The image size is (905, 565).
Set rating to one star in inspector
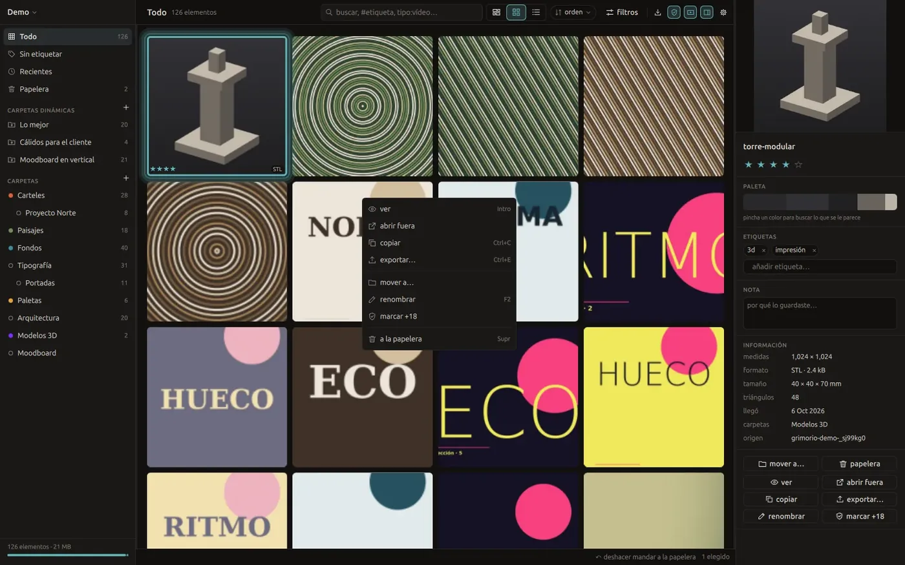[x=749, y=165]
